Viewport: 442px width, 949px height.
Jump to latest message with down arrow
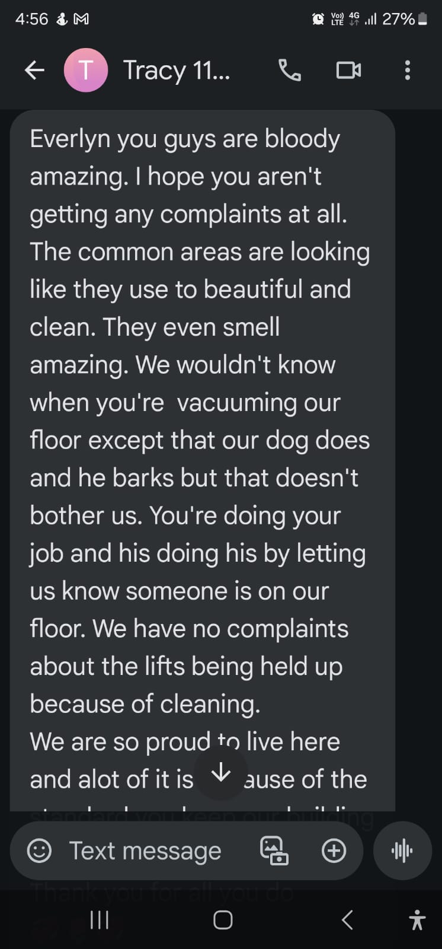tap(220, 773)
